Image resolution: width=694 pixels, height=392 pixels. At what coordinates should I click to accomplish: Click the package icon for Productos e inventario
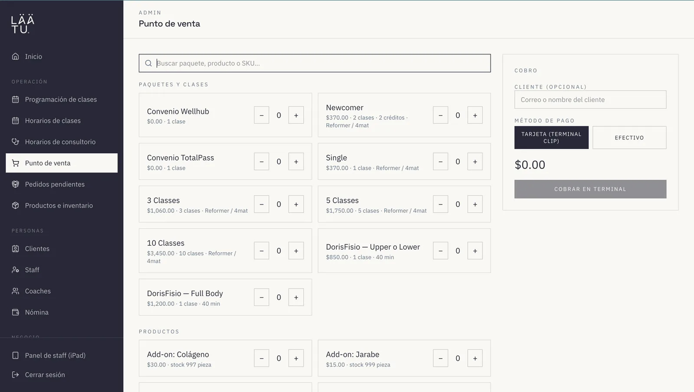tap(16, 206)
